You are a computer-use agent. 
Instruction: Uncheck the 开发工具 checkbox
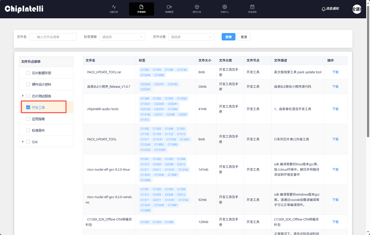[x=28, y=107]
